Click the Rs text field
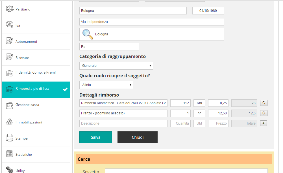Image resolution: width=283 pixels, height=173 pixels. point(109,47)
